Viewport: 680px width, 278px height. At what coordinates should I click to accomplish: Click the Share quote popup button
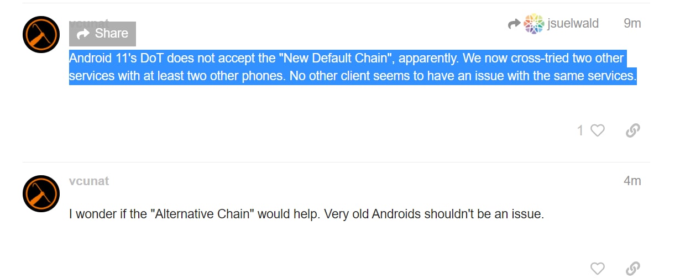pyautogui.click(x=102, y=34)
